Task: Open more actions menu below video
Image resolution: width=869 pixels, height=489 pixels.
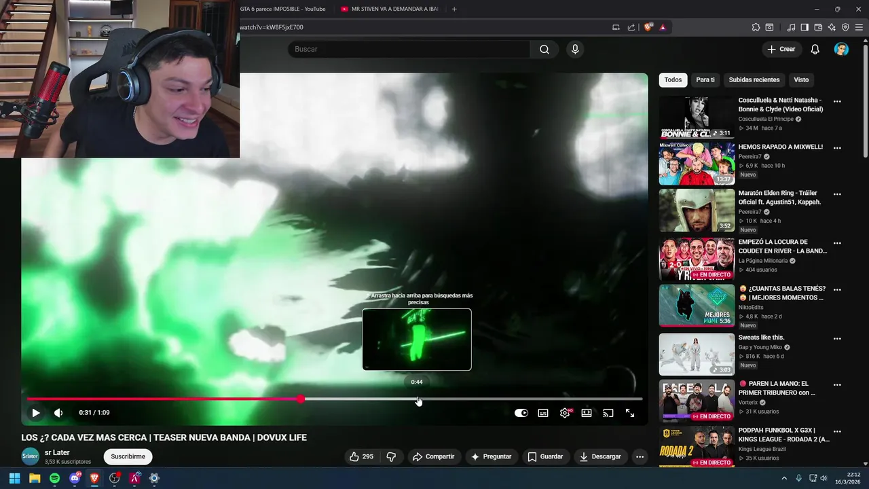Action: click(x=640, y=456)
